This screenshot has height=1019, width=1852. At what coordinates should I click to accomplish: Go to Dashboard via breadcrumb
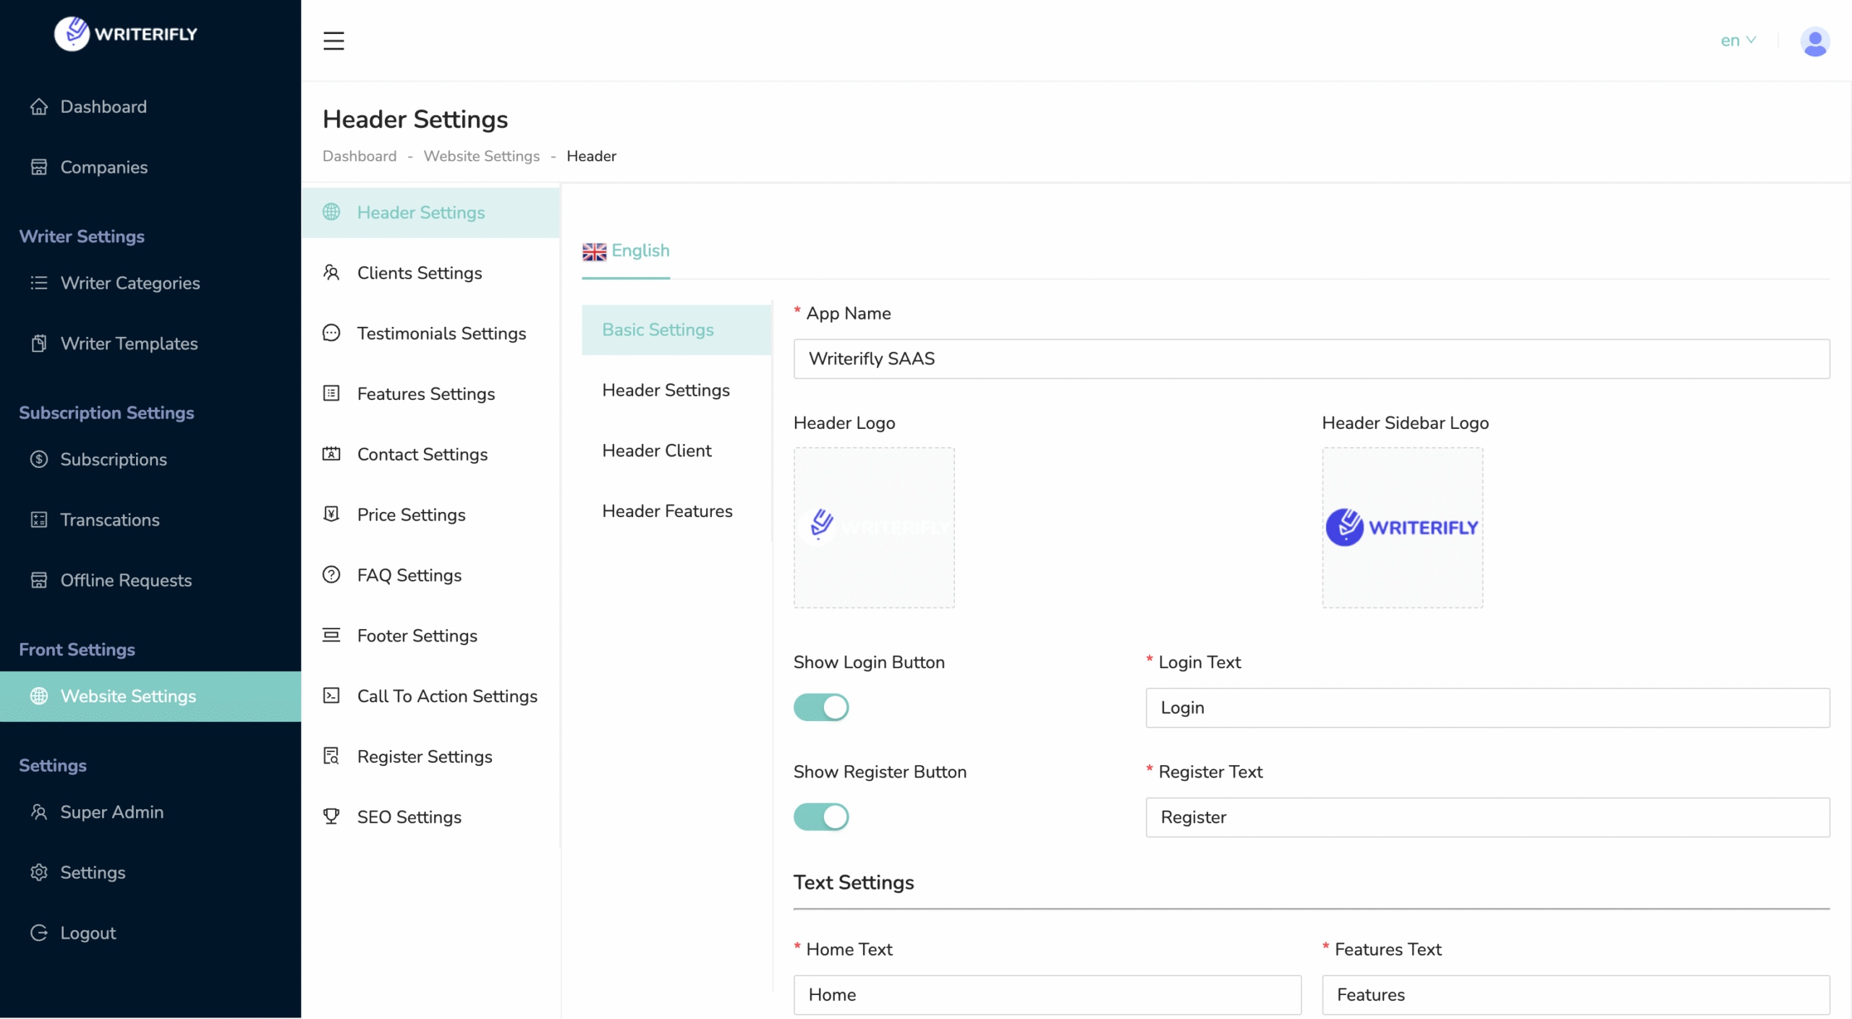pos(360,156)
